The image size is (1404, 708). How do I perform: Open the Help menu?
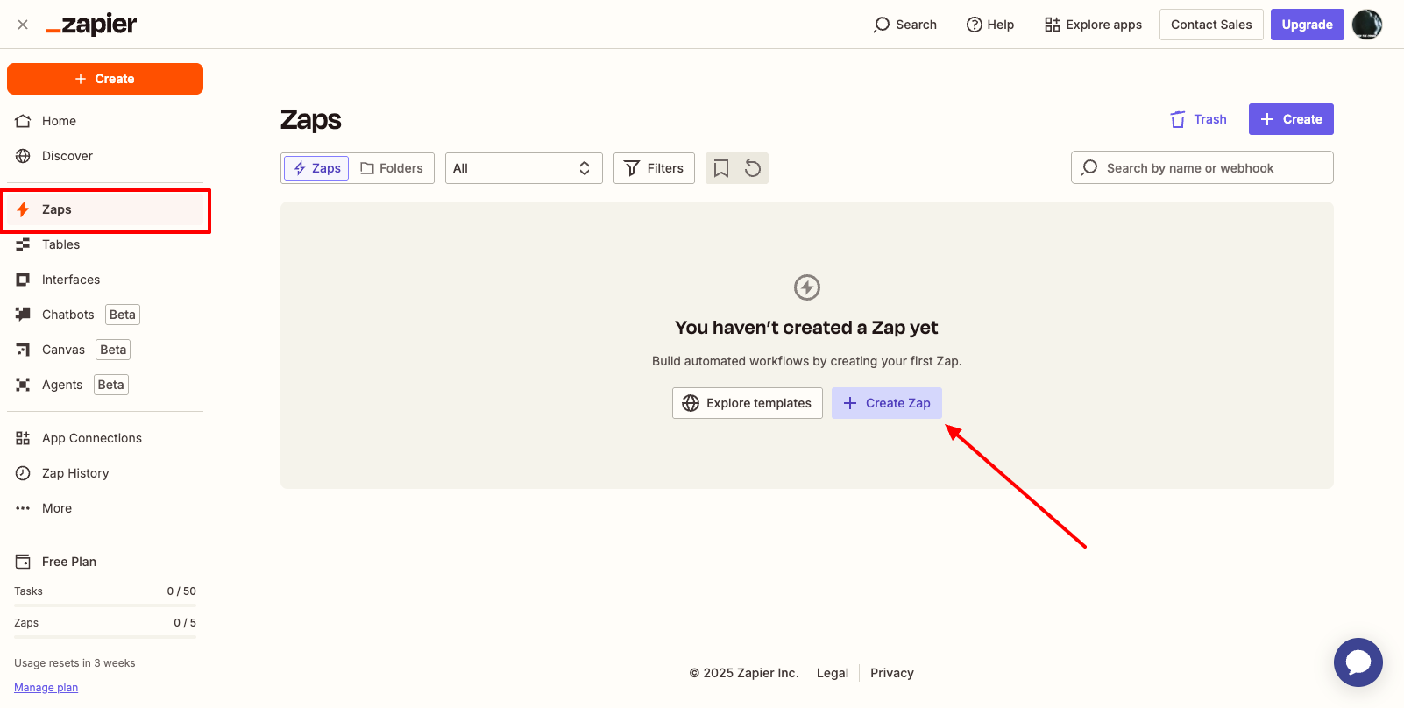990,25
